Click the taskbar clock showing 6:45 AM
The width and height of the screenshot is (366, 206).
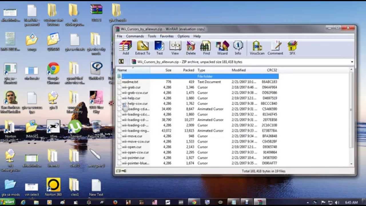click(x=351, y=202)
